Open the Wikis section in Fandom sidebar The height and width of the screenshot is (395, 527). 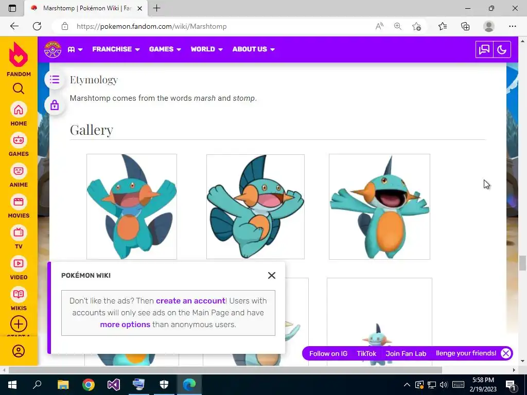point(19,295)
